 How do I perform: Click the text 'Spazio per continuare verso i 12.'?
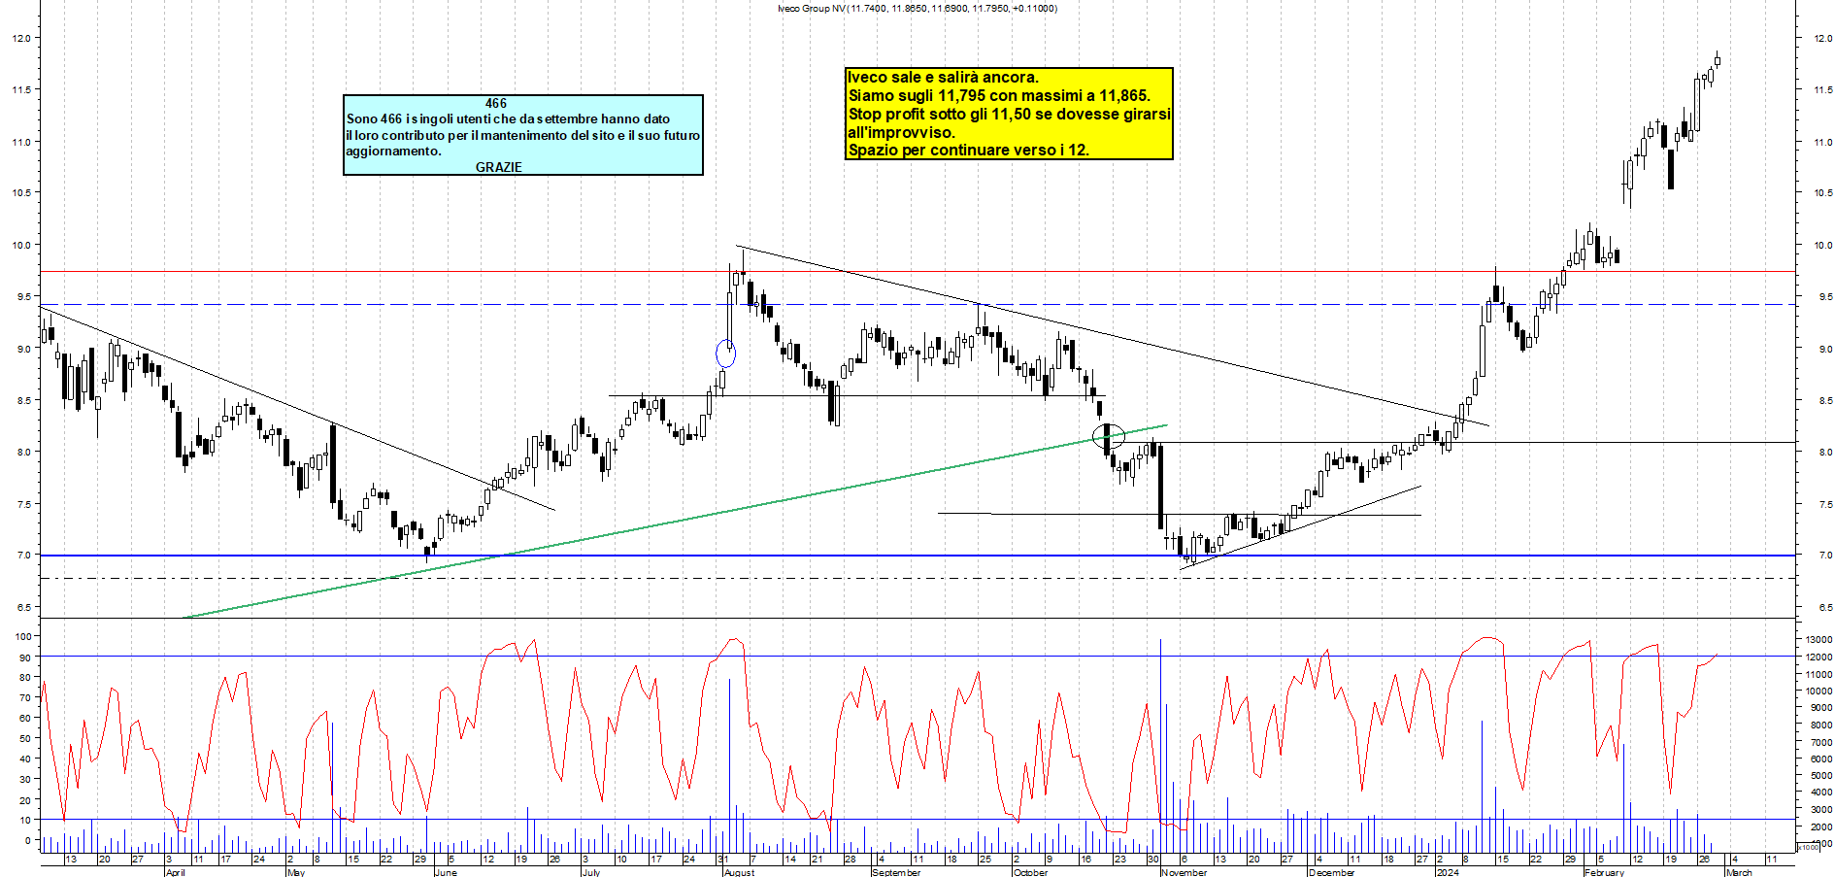click(968, 151)
